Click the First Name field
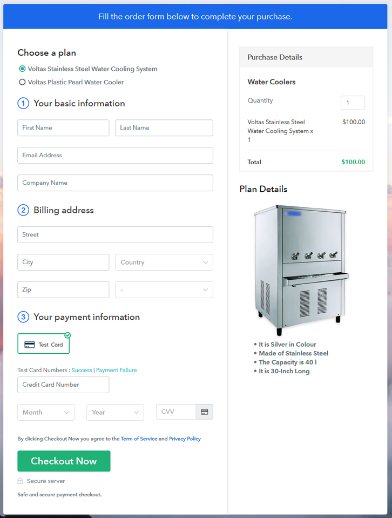 click(63, 128)
